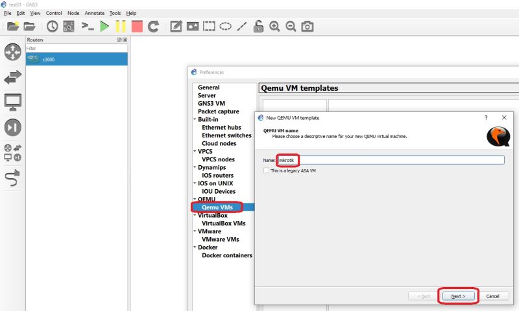Cancel the New QEMU VM template wizard

tap(492, 296)
